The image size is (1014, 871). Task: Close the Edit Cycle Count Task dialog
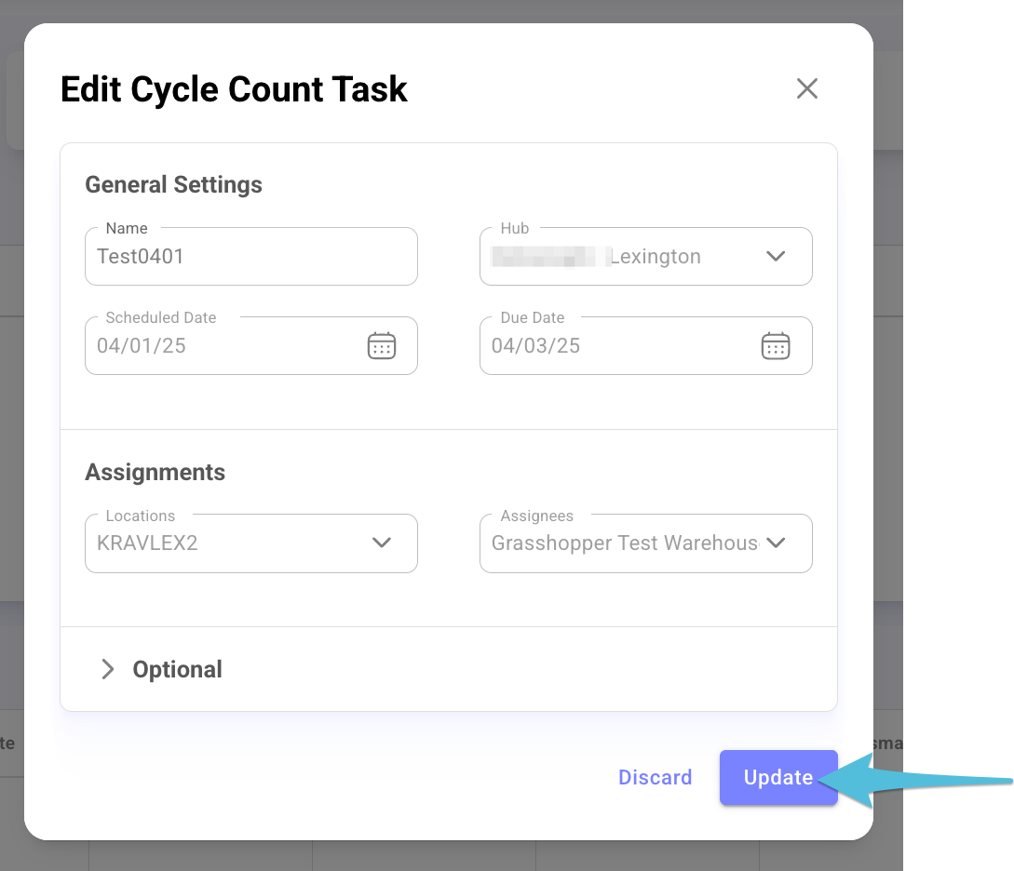coord(807,88)
